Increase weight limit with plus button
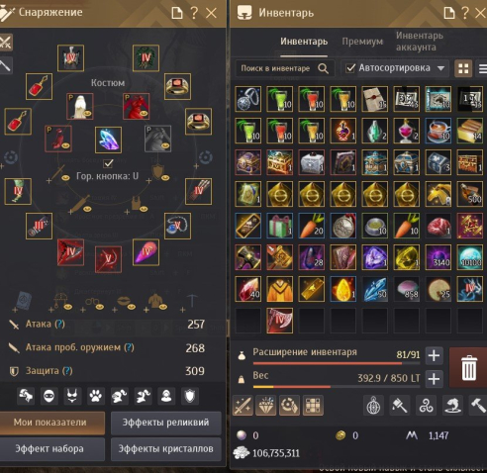 [x=434, y=379]
